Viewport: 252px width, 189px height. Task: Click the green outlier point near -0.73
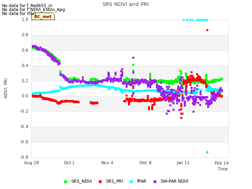click(208, 152)
